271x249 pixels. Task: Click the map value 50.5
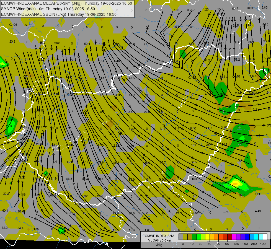(x=193, y=162)
